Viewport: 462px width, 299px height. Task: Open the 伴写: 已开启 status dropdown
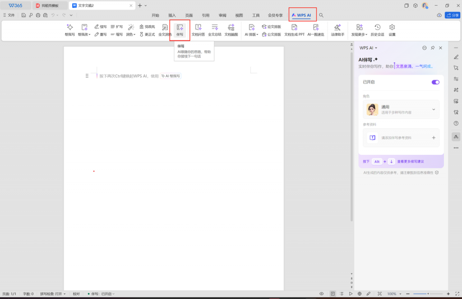click(101, 294)
